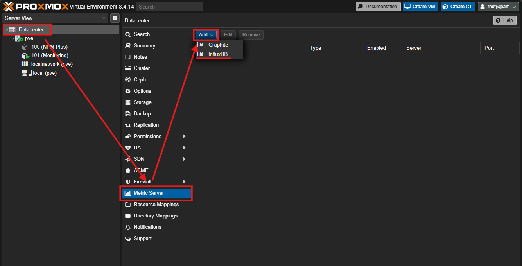
Task: Click the top Search input field
Action: (x=169, y=7)
